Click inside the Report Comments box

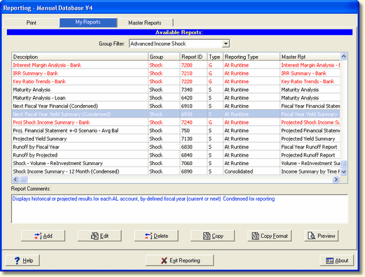179,209
